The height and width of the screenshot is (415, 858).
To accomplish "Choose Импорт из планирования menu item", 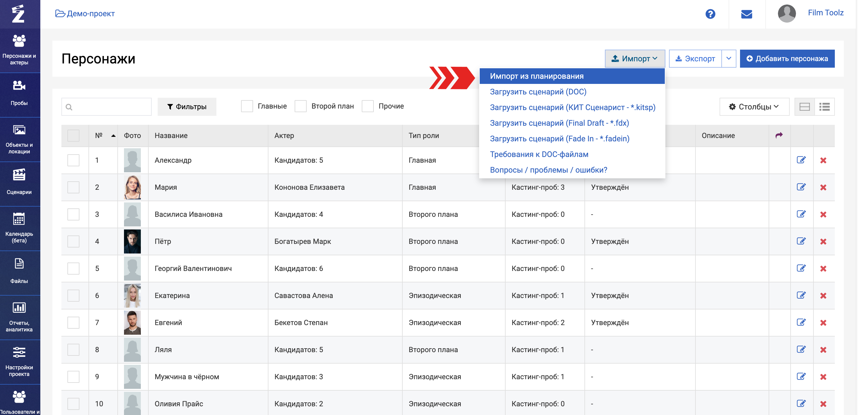I will 537,76.
